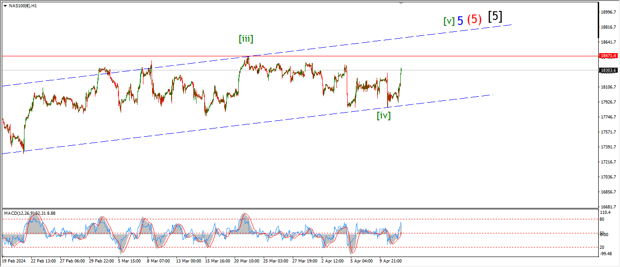This screenshot has width=620, height=267.
Task: Click the red 18471.4 price tag
Action: (x=608, y=56)
